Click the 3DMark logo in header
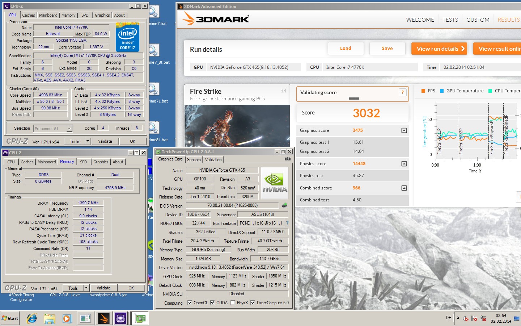The width and height of the screenshot is (521, 326). (x=216, y=19)
